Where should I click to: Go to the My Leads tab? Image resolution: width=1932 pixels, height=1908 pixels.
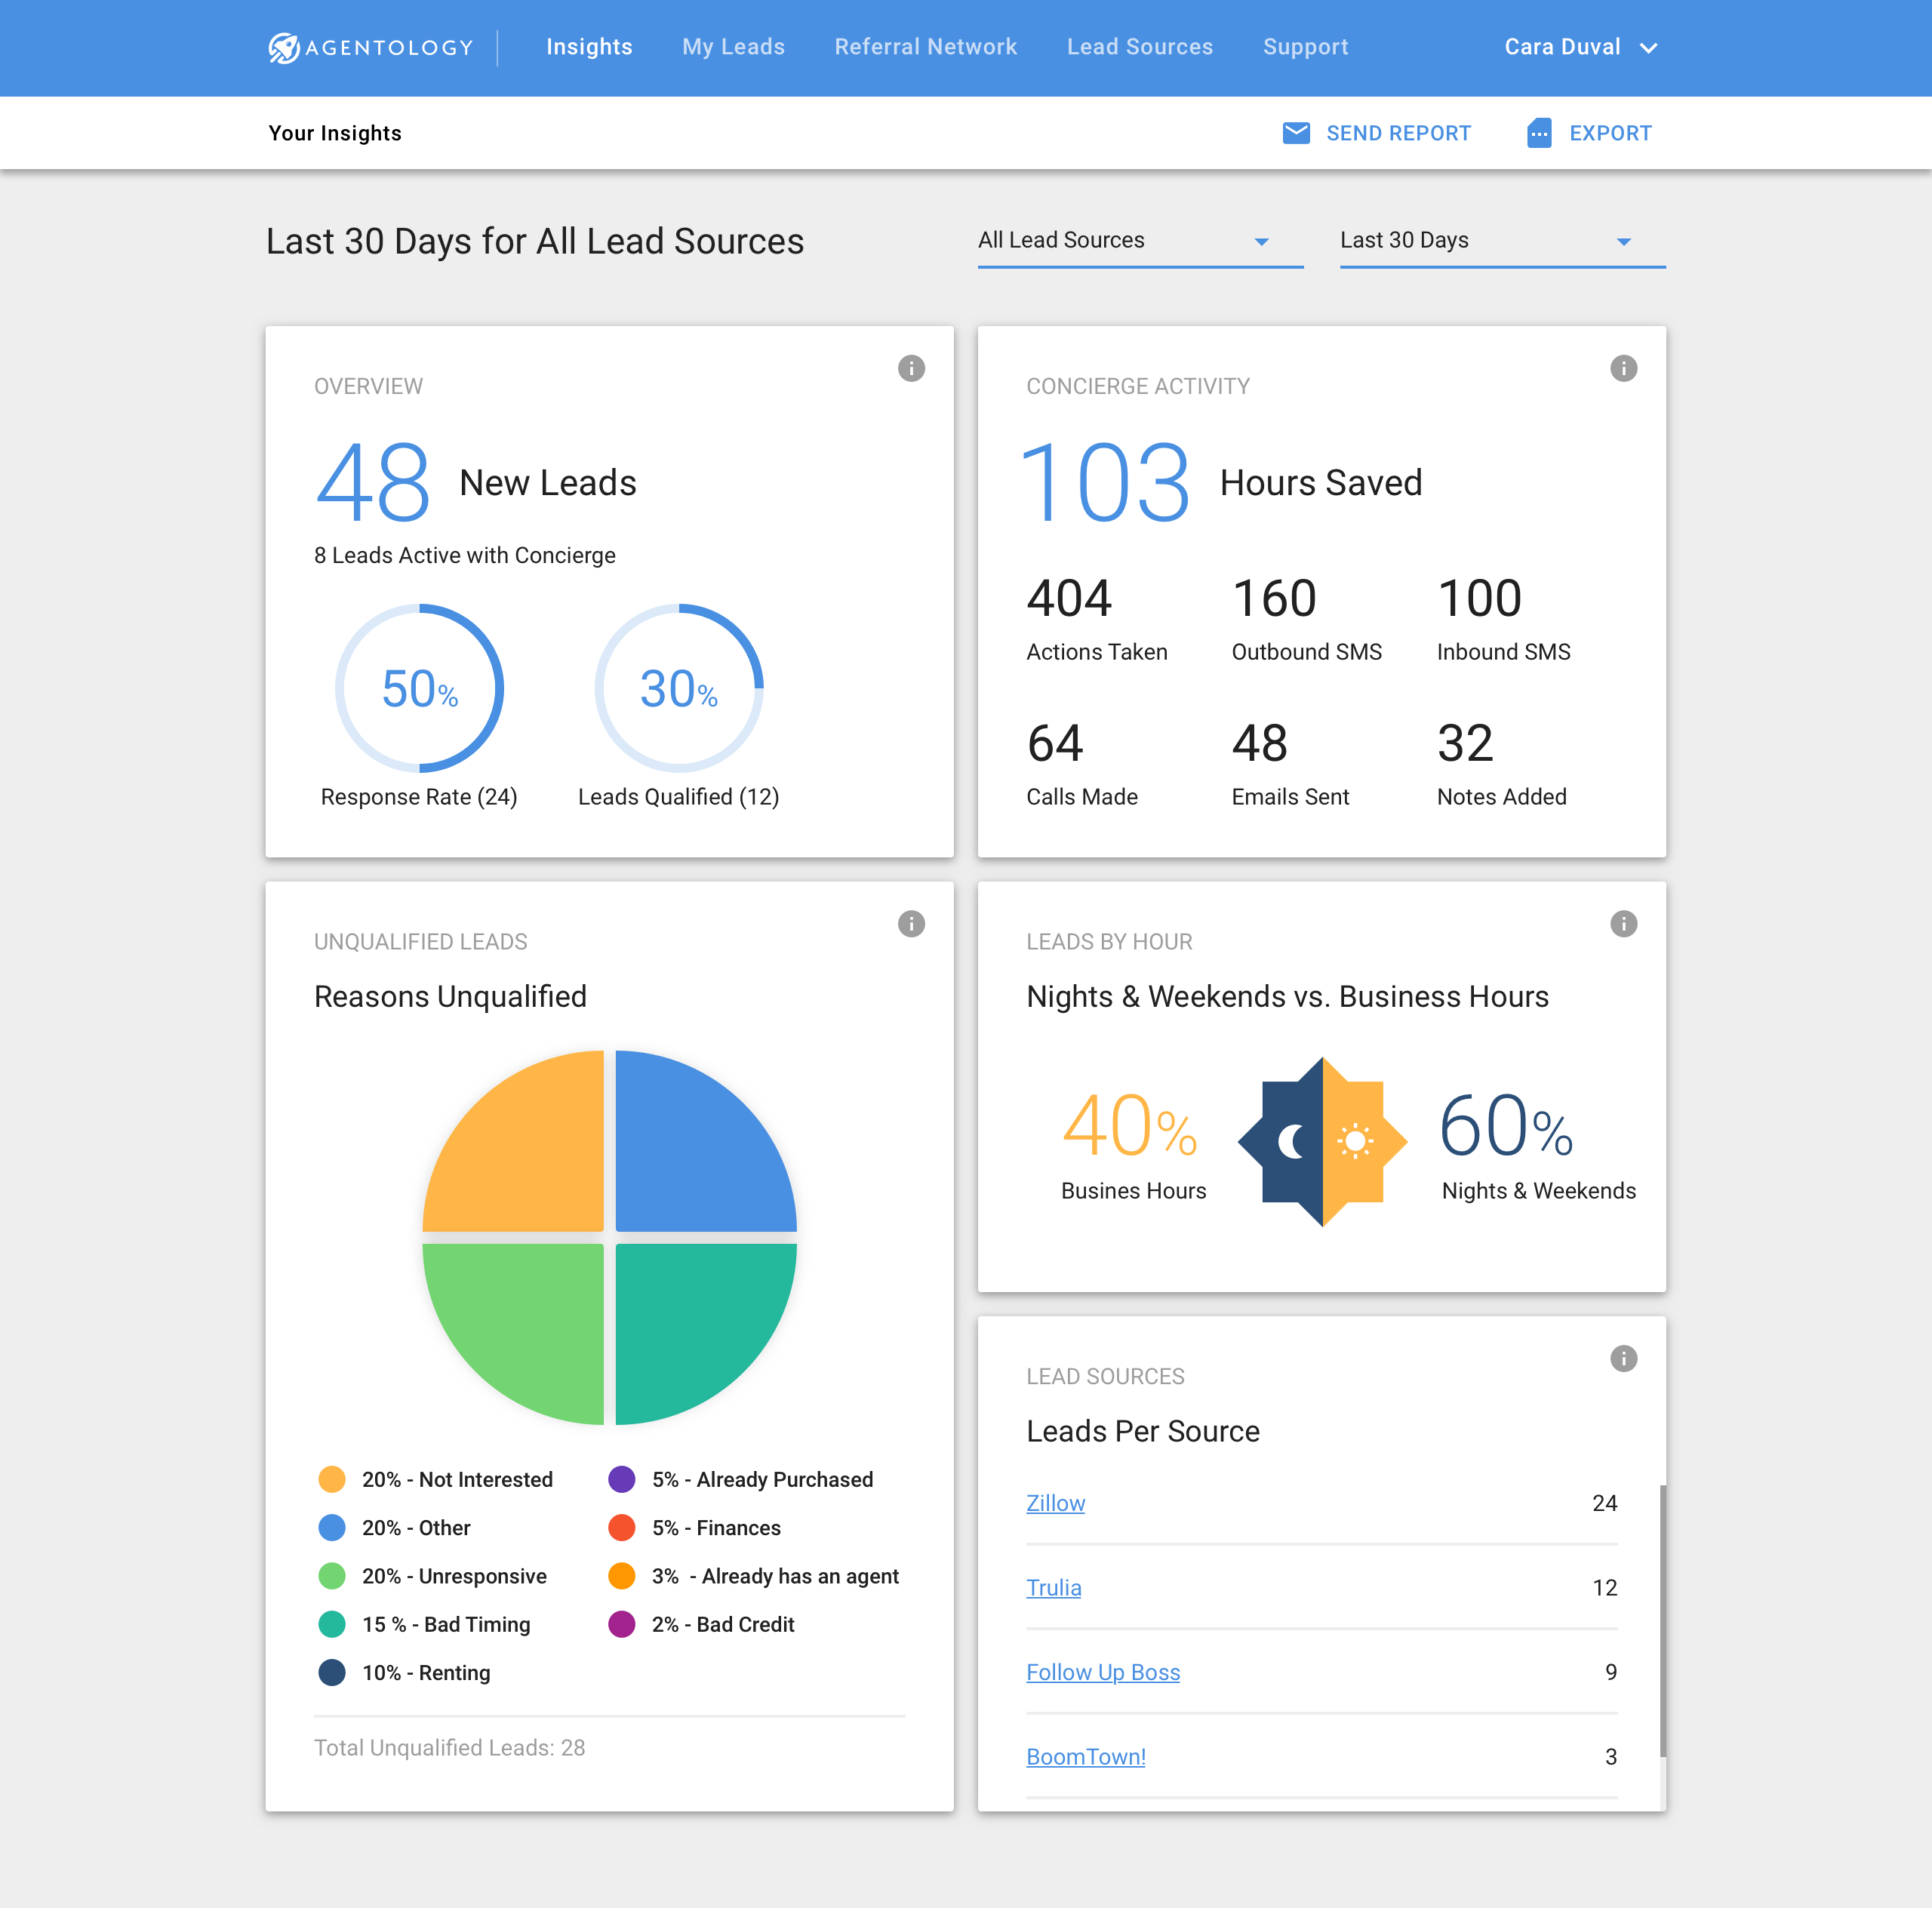pos(733,47)
